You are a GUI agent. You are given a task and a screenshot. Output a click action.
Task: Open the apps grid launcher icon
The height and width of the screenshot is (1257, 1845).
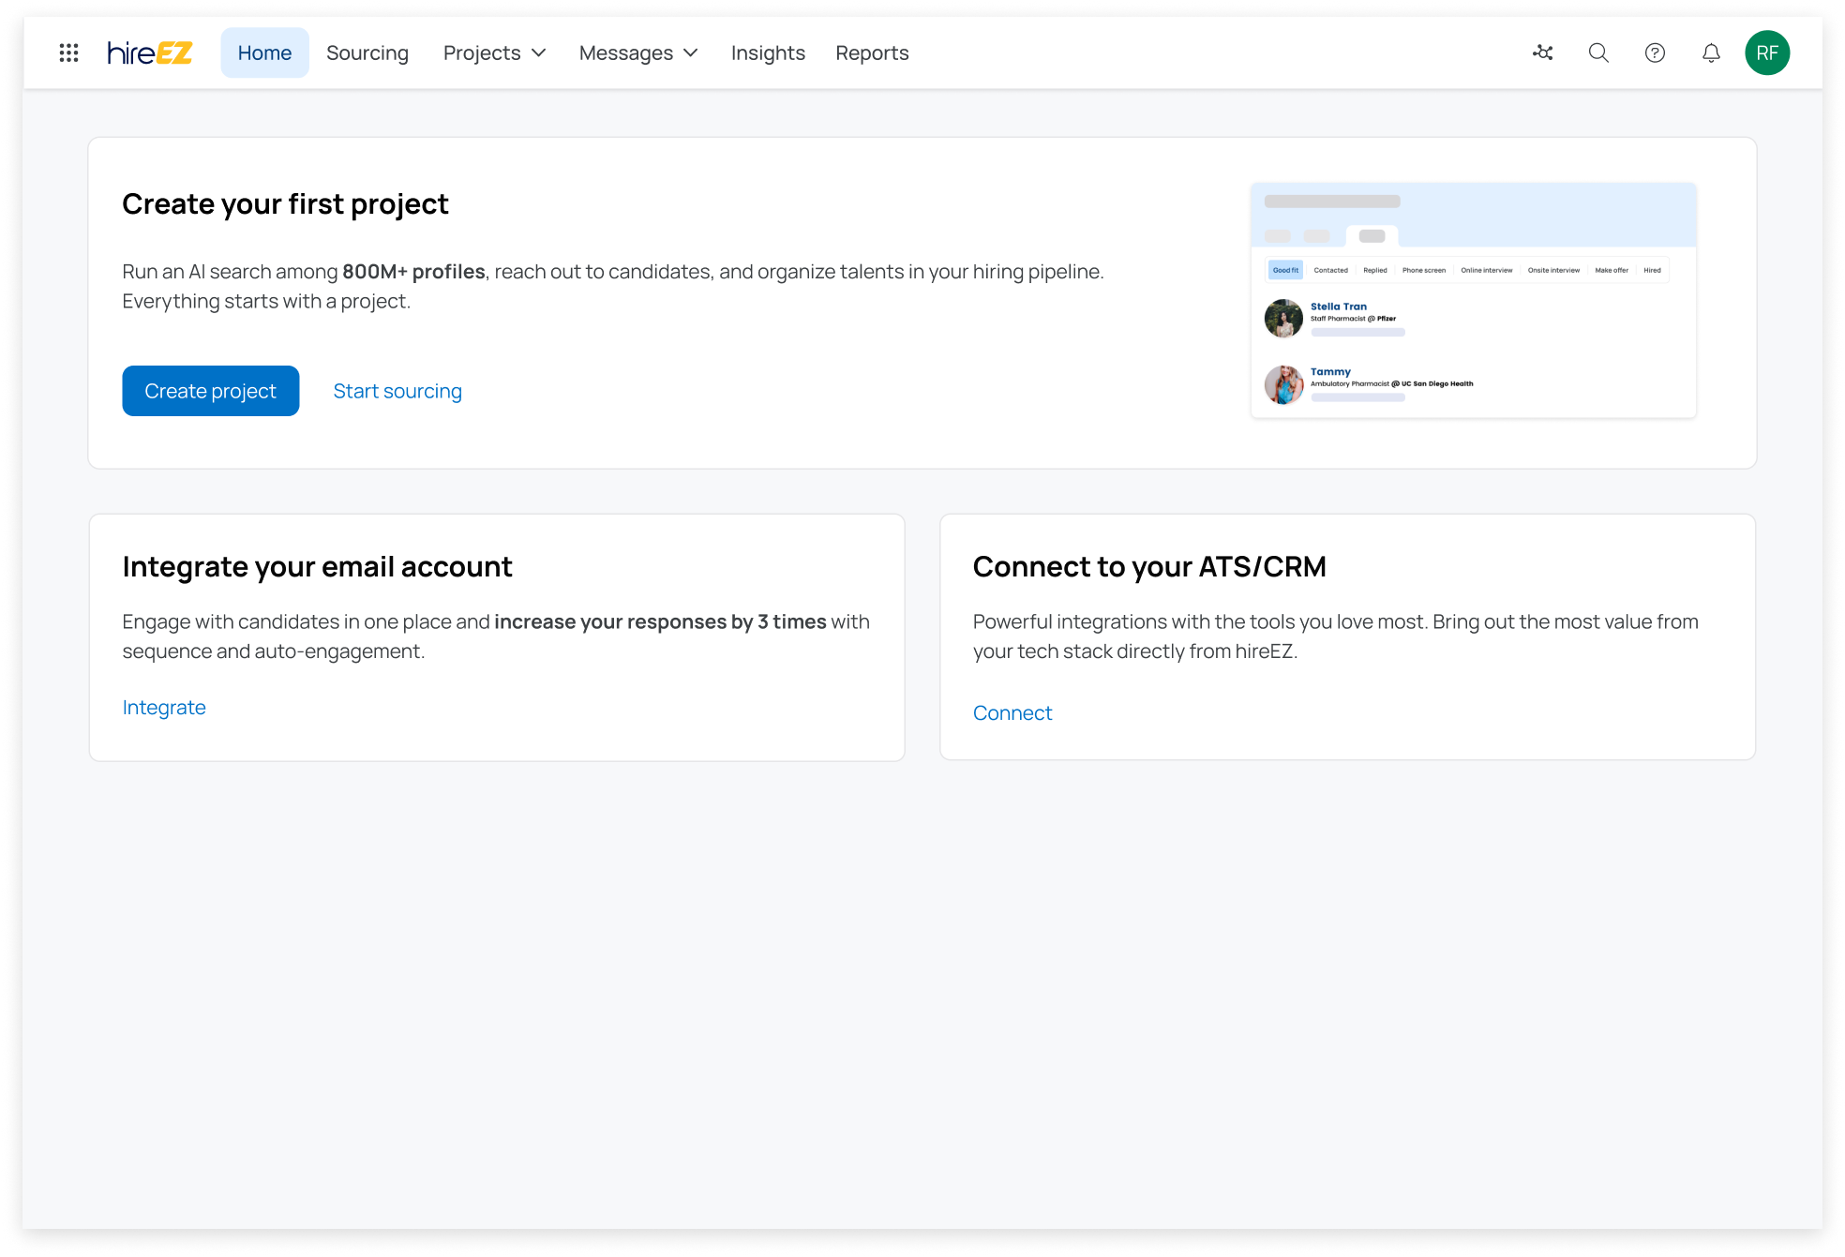[x=68, y=52]
